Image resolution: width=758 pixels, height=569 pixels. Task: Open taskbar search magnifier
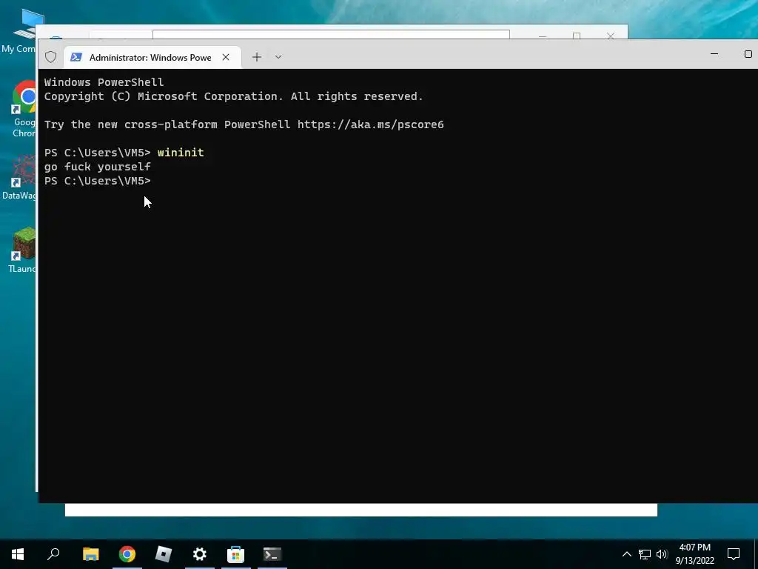[x=53, y=554]
